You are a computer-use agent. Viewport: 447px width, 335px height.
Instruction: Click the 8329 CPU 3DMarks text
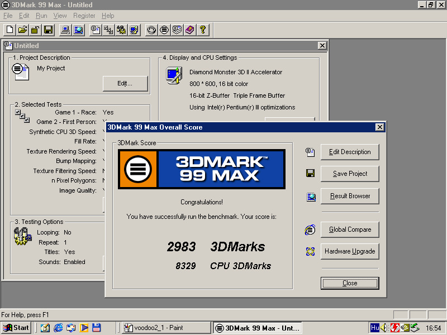[x=223, y=266]
